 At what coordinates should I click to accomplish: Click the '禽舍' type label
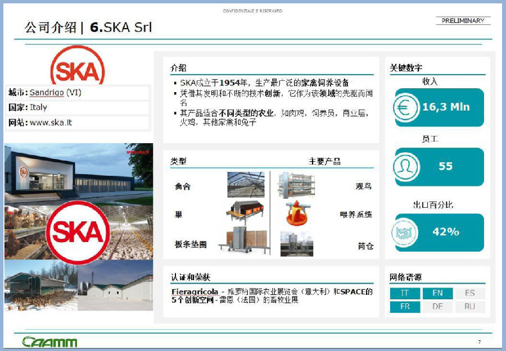coord(183,186)
